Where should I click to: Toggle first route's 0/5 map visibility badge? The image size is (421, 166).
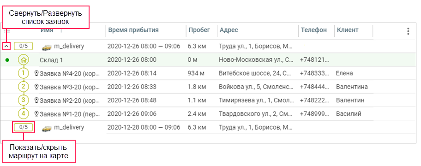point(24,46)
